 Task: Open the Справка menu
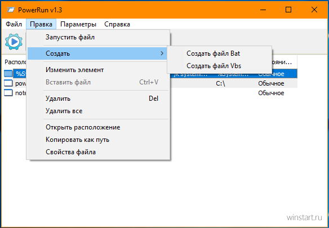(x=117, y=24)
